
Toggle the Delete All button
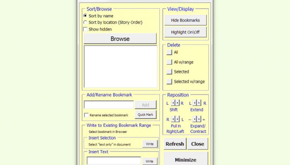tap(169, 52)
